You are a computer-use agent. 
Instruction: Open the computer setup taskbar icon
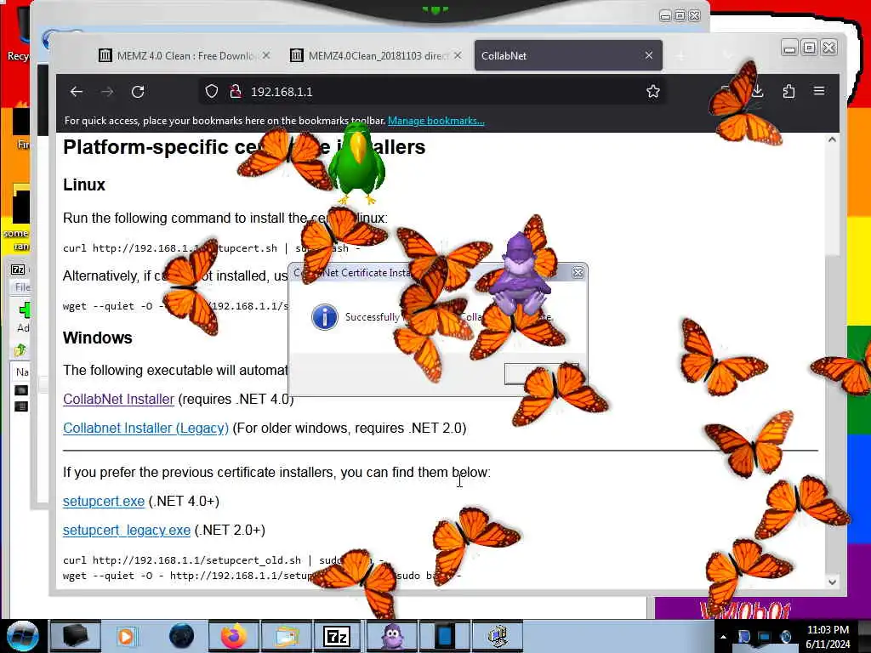[x=498, y=636]
